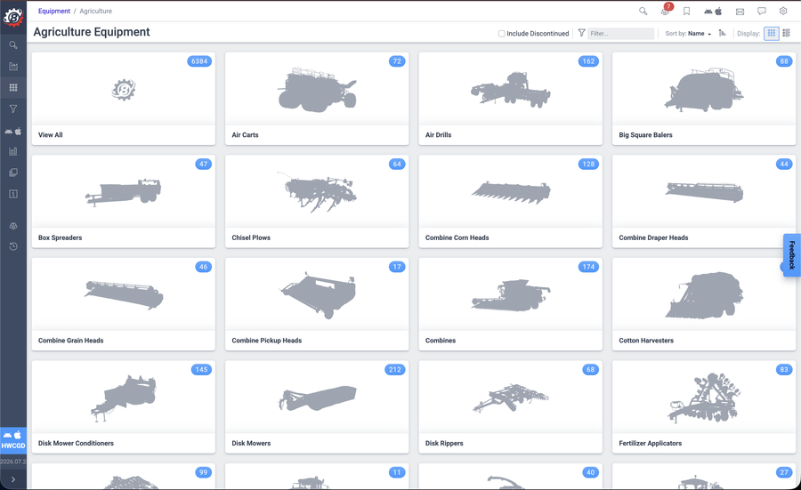Open the sidebar copy pages icon
801x490 pixels.
click(x=13, y=173)
